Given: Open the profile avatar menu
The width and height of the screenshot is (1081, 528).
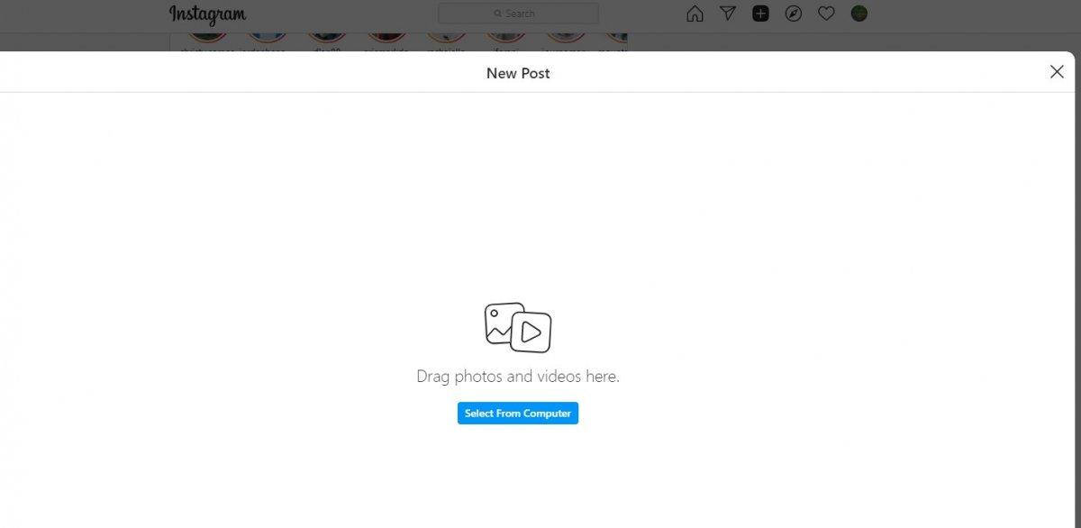Looking at the screenshot, I should tap(858, 14).
